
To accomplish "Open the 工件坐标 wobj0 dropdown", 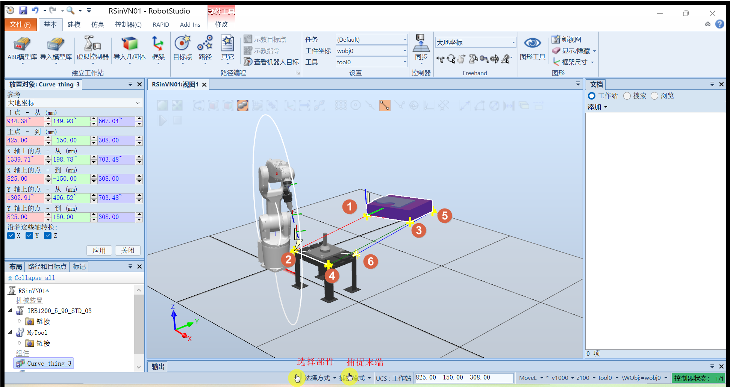I will (x=371, y=51).
